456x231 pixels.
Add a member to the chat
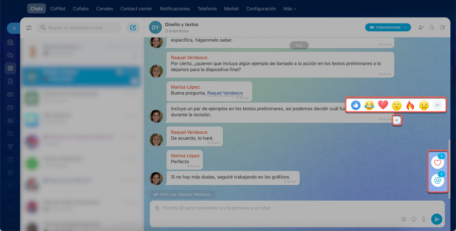[x=421, y=27]
